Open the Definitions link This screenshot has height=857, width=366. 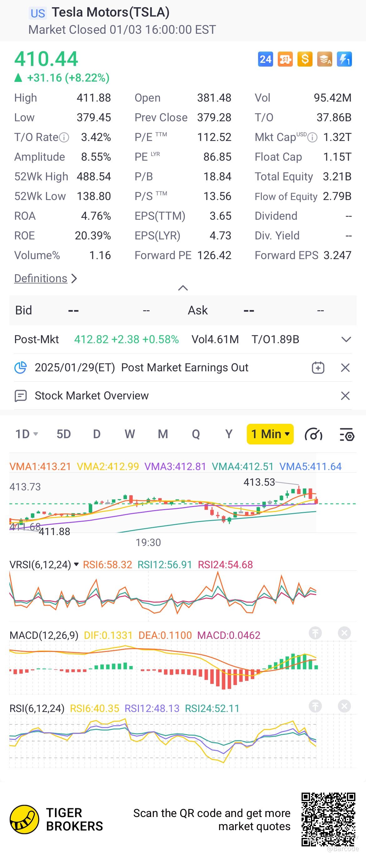(46, 278)
